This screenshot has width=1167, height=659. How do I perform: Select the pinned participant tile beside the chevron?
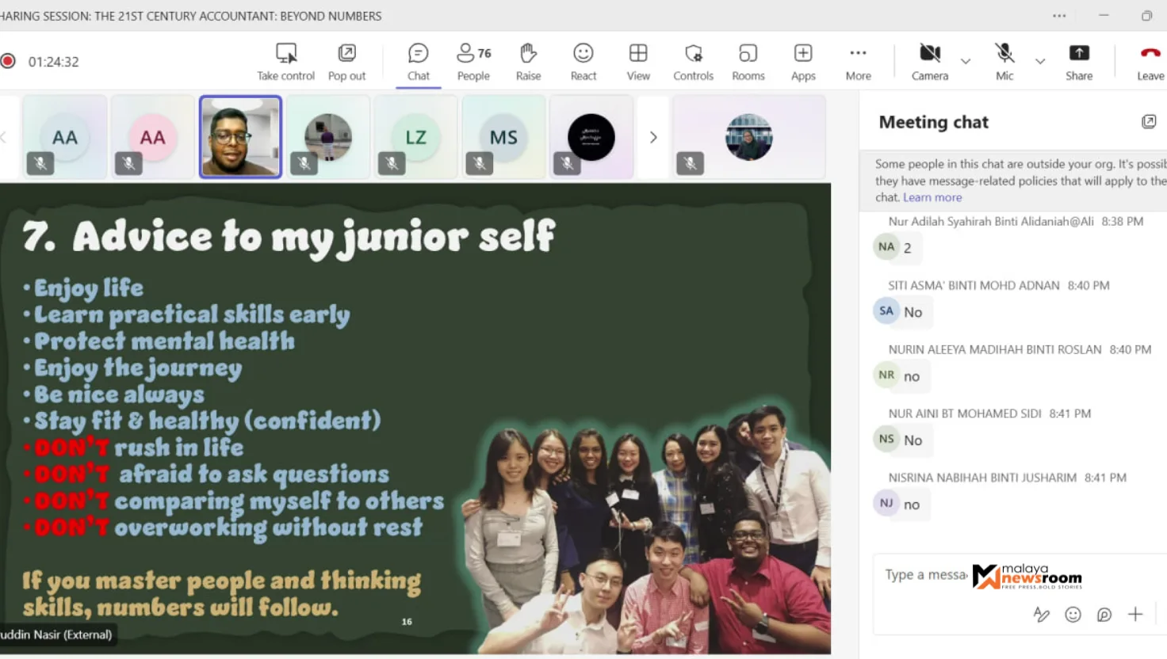point(749,137)
